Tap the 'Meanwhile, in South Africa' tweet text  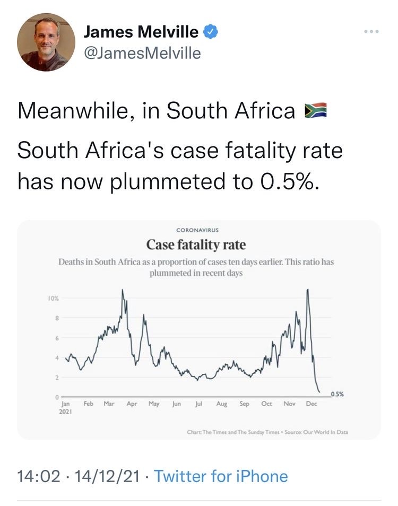[157, 110]
